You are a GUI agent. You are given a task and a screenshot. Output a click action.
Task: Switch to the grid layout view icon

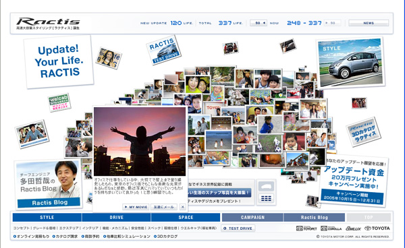[266, 198]
